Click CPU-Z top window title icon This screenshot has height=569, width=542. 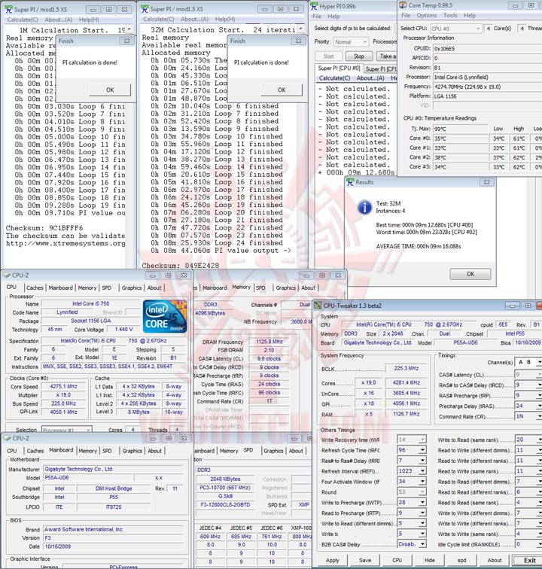click(7, 275)
